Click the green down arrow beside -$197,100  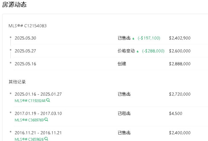pos(134,38)
